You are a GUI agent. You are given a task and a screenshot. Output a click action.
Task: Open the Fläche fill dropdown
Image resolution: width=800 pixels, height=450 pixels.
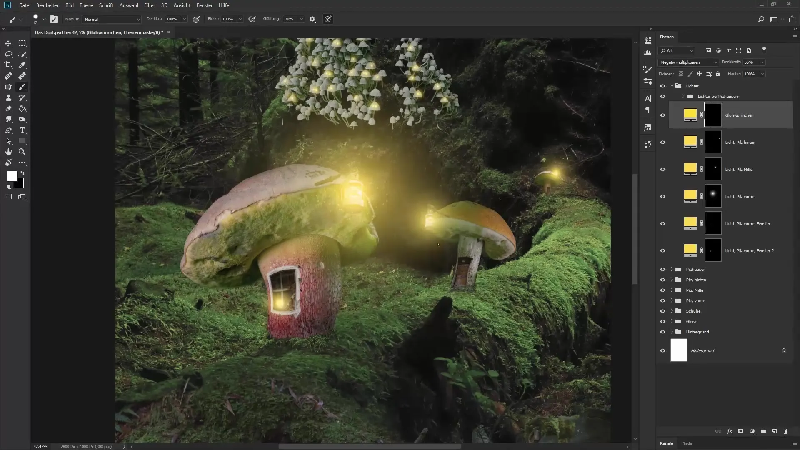pos(762,74)
